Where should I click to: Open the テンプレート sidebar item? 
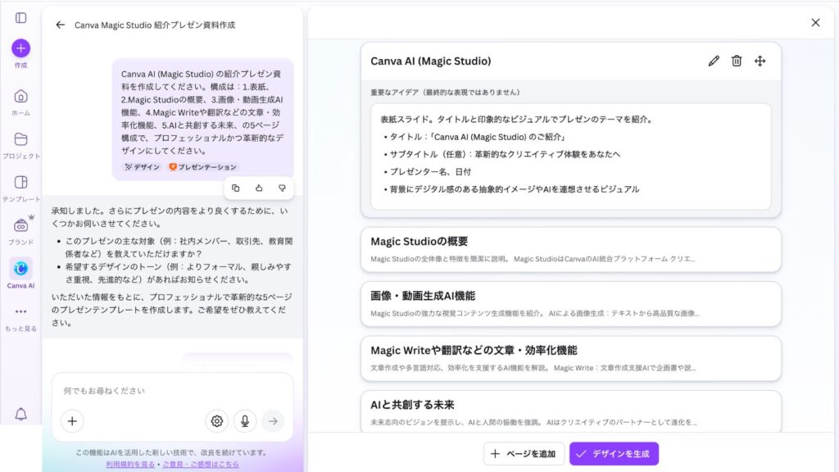pyautogui.click(x=21, y=188)
